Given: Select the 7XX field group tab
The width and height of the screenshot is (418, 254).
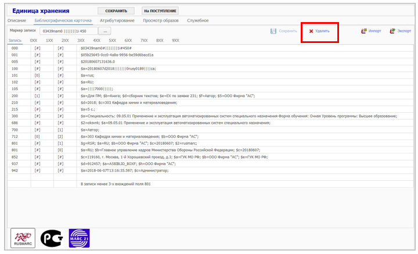Looking at the screenshot, I should click(x=144, y=40).
